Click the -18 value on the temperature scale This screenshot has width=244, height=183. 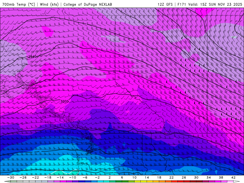pos(48,178)
